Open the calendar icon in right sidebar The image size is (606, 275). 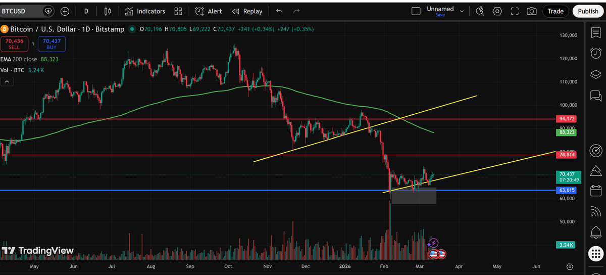coord(595,191)
